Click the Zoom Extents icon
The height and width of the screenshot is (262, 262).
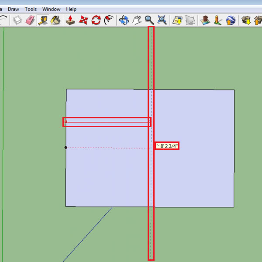point(162,20)
